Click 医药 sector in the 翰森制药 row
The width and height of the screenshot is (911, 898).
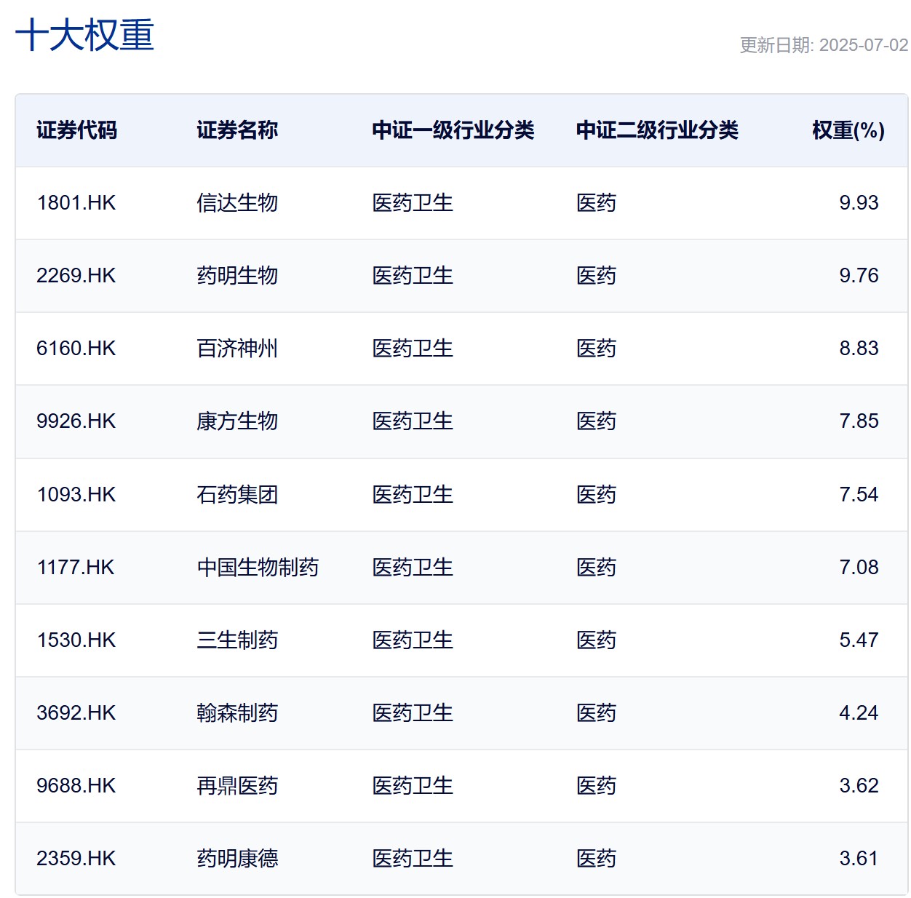click(x=596, y=712)
